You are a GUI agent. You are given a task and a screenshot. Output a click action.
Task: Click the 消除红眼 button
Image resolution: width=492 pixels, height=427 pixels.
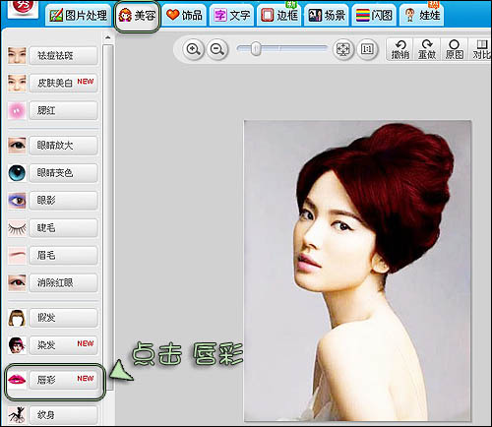[x=63, y=282]
